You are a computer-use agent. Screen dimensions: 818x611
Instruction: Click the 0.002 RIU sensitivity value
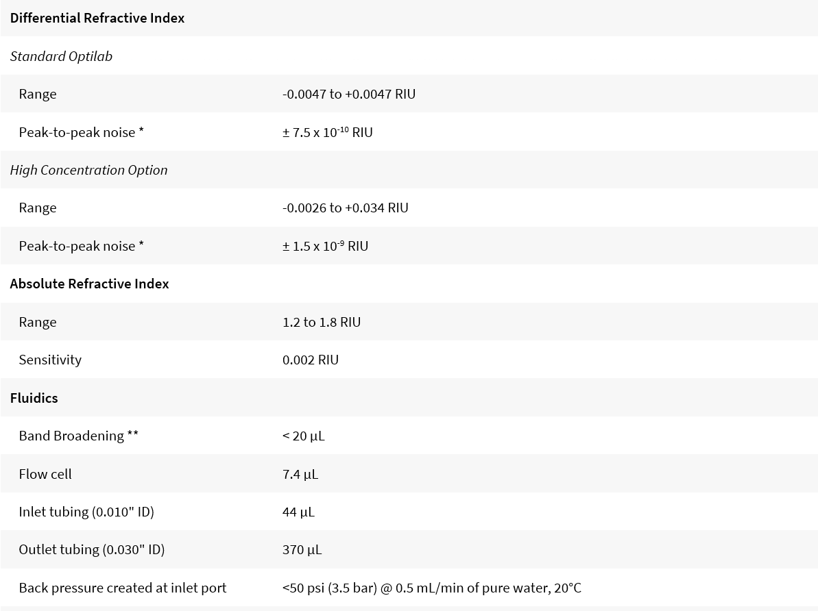pos(310,360)
